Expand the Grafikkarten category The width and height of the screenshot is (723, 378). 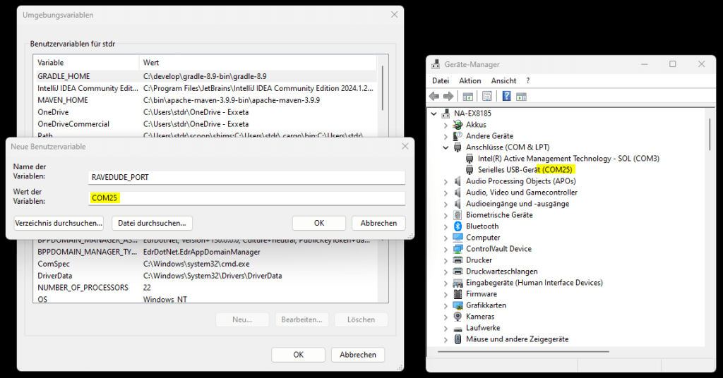(x=446, y=305)
